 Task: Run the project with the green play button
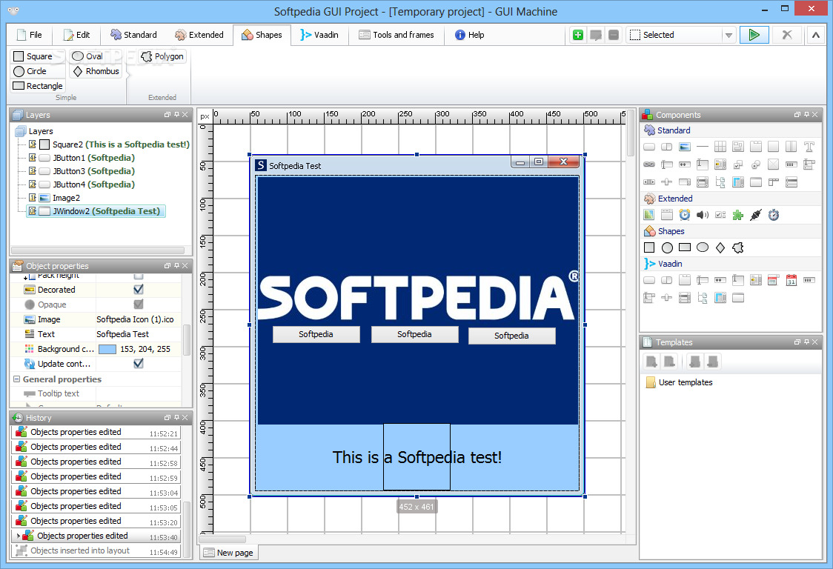[754, 35]
